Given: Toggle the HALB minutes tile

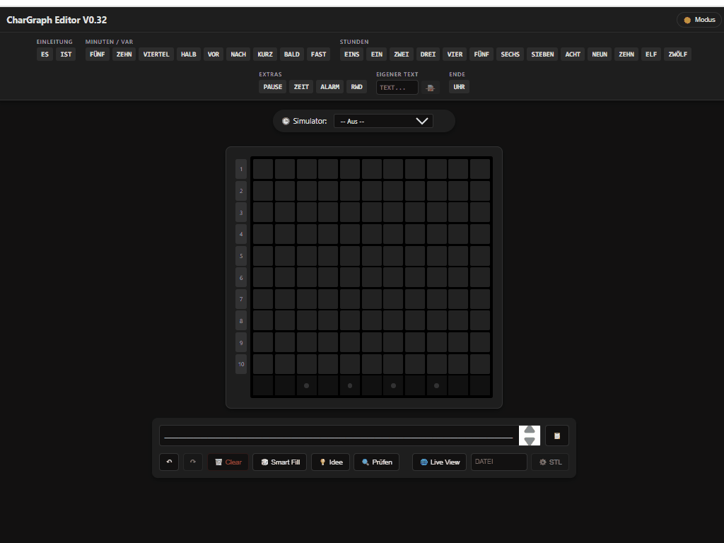Looking at the screenshot, I should click(188, 54).
